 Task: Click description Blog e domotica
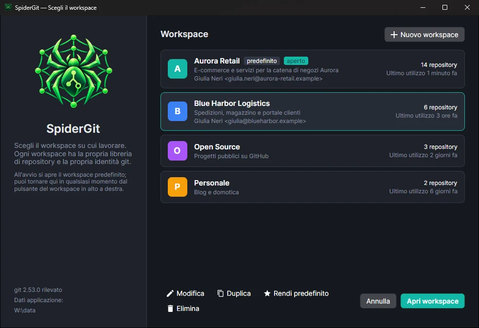point(216,192)
